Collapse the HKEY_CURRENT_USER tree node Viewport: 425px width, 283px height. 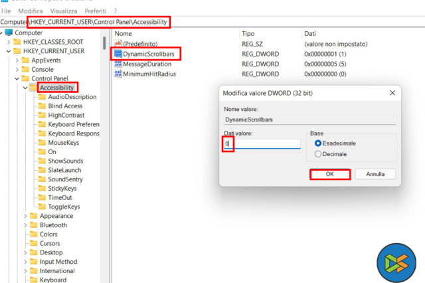tap(9, 51)
